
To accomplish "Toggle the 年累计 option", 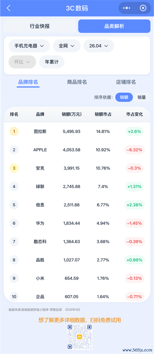I will coord(52,62).
